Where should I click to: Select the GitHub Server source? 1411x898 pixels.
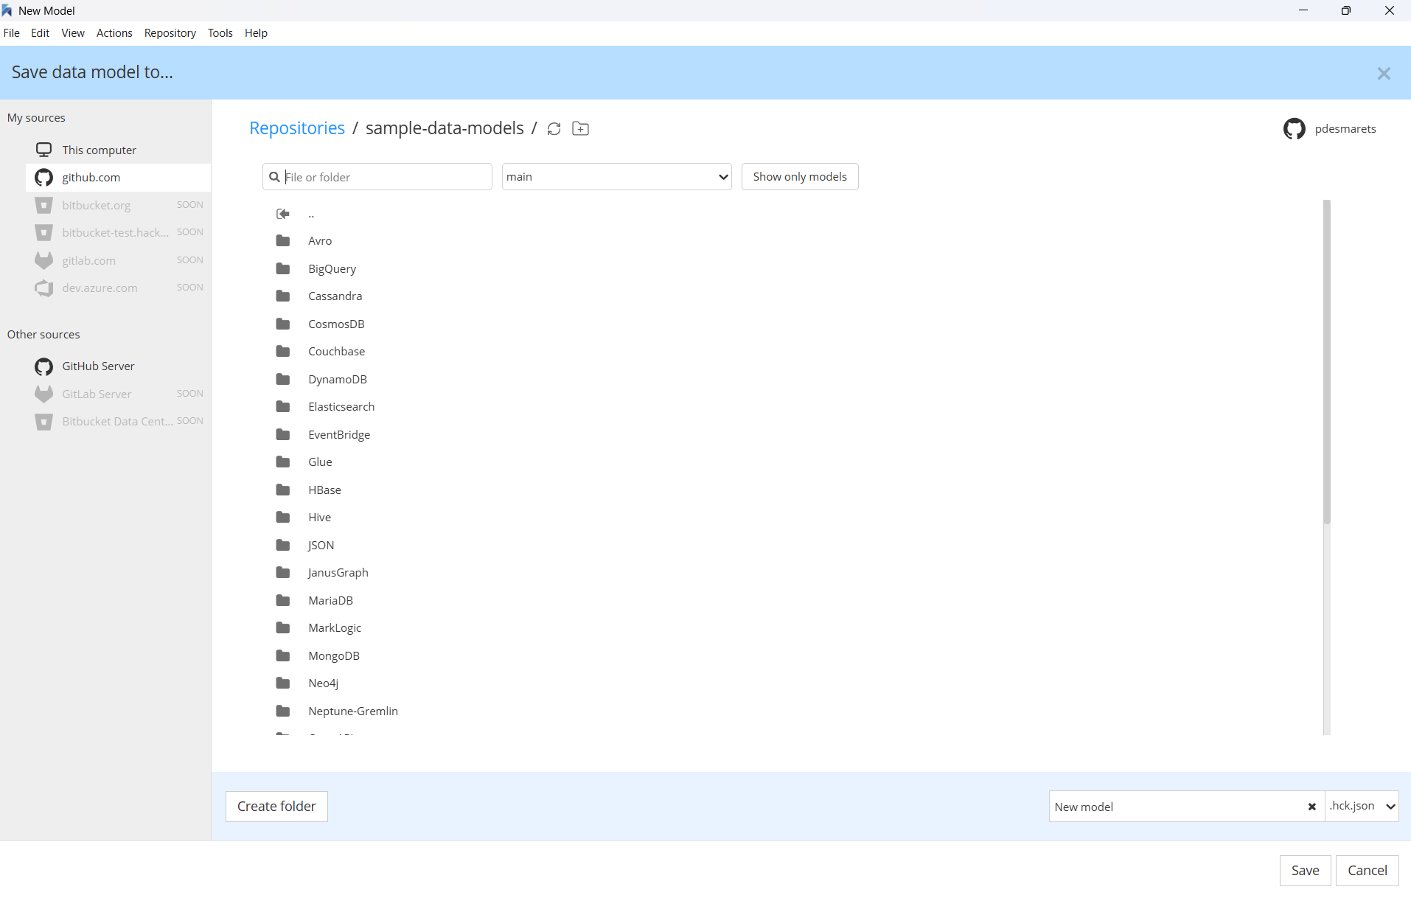[x=118, y=366]
